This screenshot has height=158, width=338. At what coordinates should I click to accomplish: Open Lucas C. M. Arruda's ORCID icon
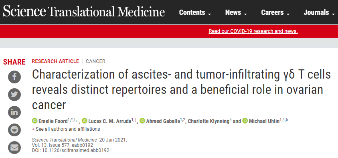[85, 121]
